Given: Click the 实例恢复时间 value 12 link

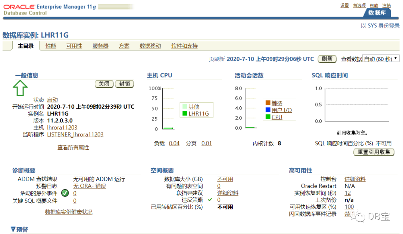Looking at the screenshot, I should 347,193.
